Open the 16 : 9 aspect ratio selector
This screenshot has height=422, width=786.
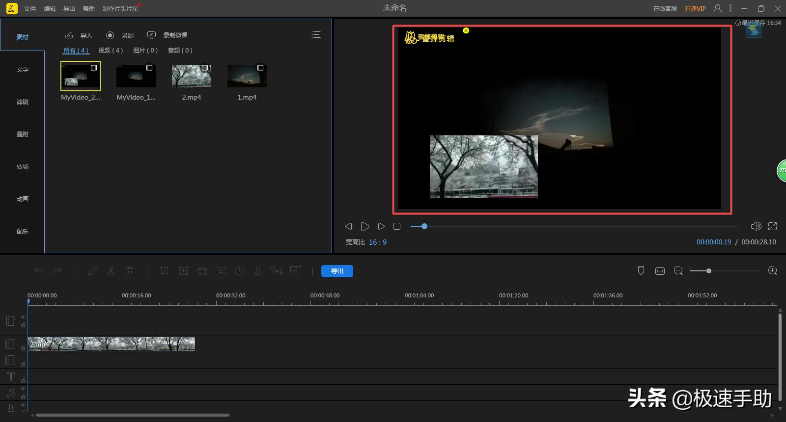(377, 242)
